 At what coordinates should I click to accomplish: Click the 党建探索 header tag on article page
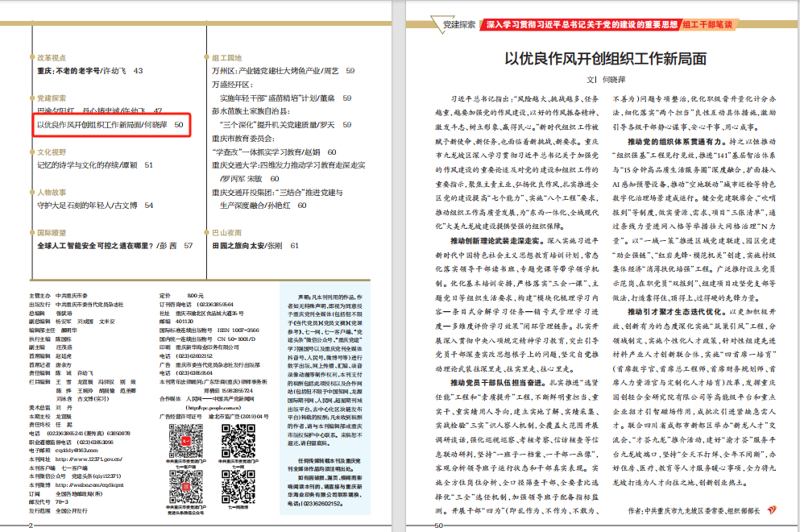click(x=459, y=25)
